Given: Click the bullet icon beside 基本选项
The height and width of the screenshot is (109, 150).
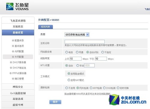Looking at the screenshot, I should pos(13,46).
